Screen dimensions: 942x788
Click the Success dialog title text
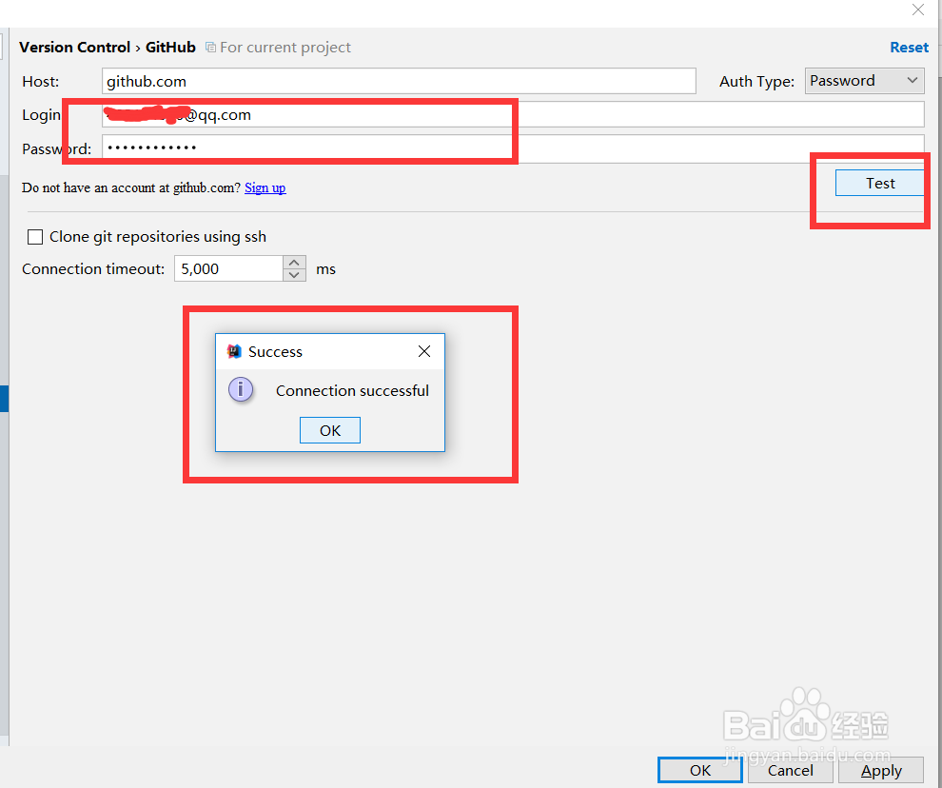(275, 351)
